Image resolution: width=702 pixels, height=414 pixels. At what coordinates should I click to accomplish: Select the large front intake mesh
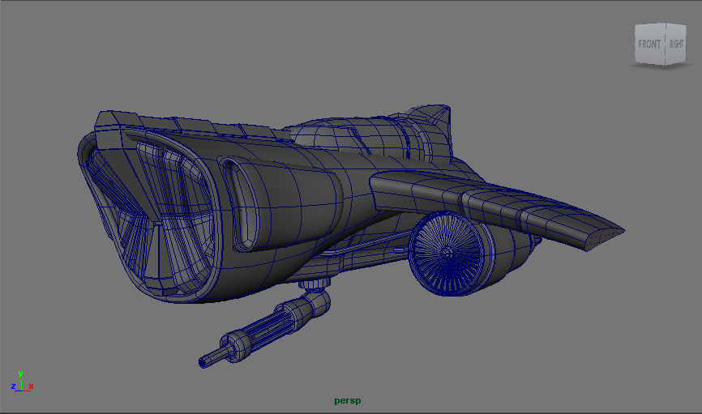[x=150, y=215]
